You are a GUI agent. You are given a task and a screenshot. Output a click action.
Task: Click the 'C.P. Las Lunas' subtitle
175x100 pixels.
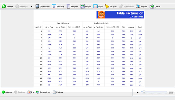pos(136,17)
